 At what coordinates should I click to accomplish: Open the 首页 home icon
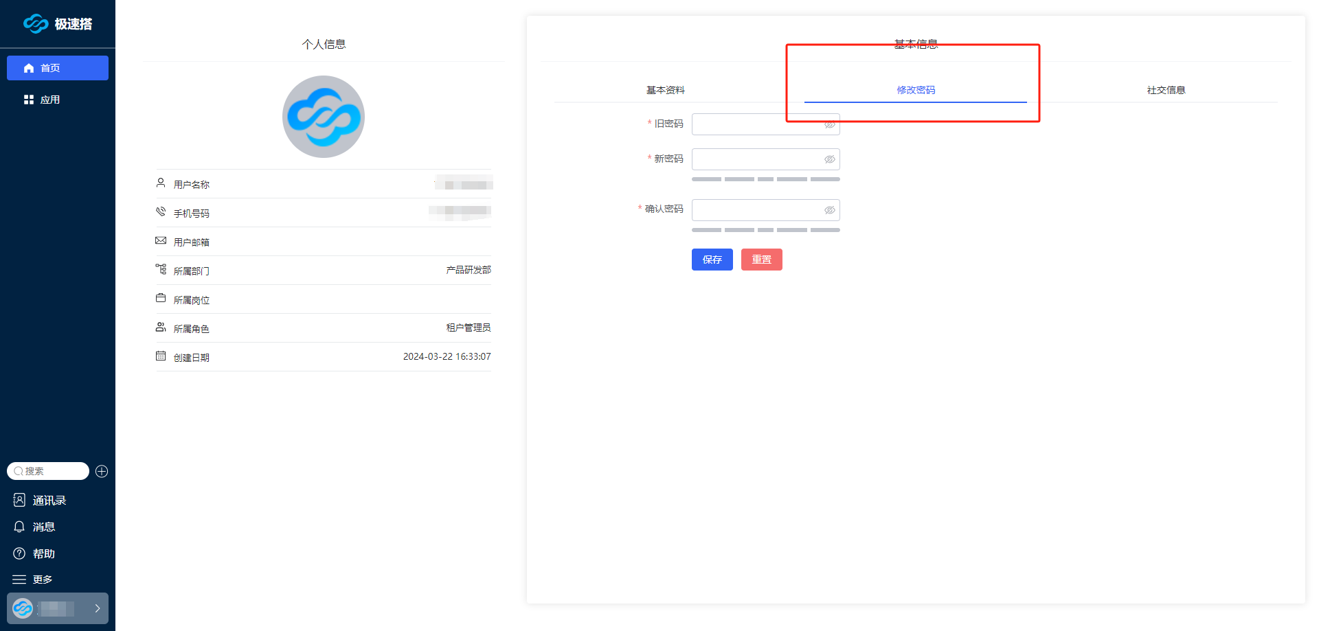[29, 68]
